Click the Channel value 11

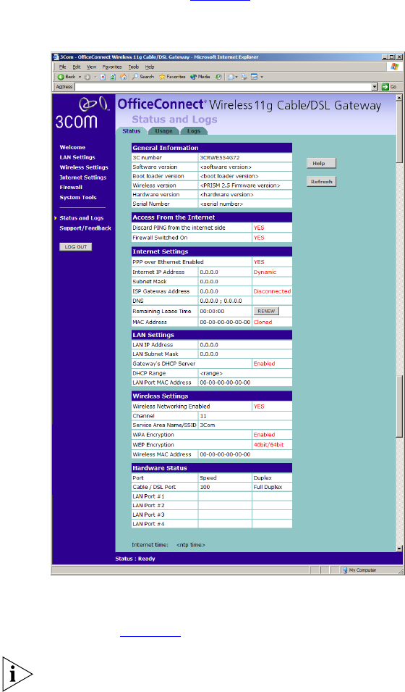[203, 416]
